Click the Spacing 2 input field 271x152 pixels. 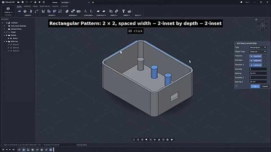click(258, 82)
